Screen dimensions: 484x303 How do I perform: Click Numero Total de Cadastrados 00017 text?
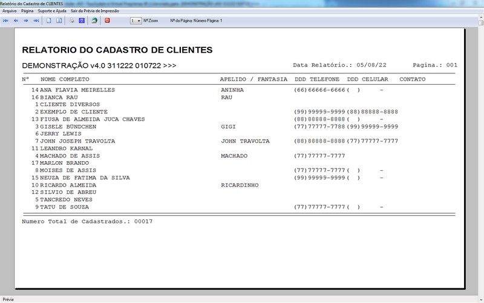point(87,221)
